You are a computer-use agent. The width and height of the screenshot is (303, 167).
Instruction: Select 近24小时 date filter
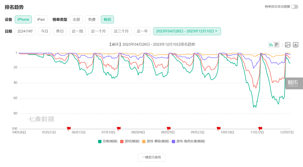[25, 31]
